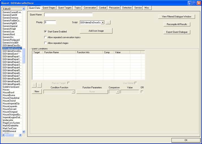Click the script browse ellipsis button
Image resolution: width=202 pixels, height=144 pixels.
pyautogui.click(x=108, y=23)
